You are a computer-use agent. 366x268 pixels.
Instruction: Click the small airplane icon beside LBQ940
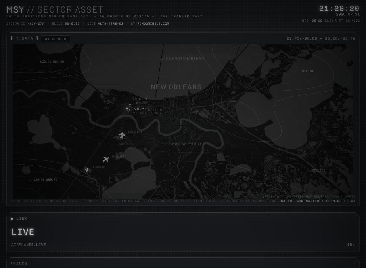pos(87,170)
